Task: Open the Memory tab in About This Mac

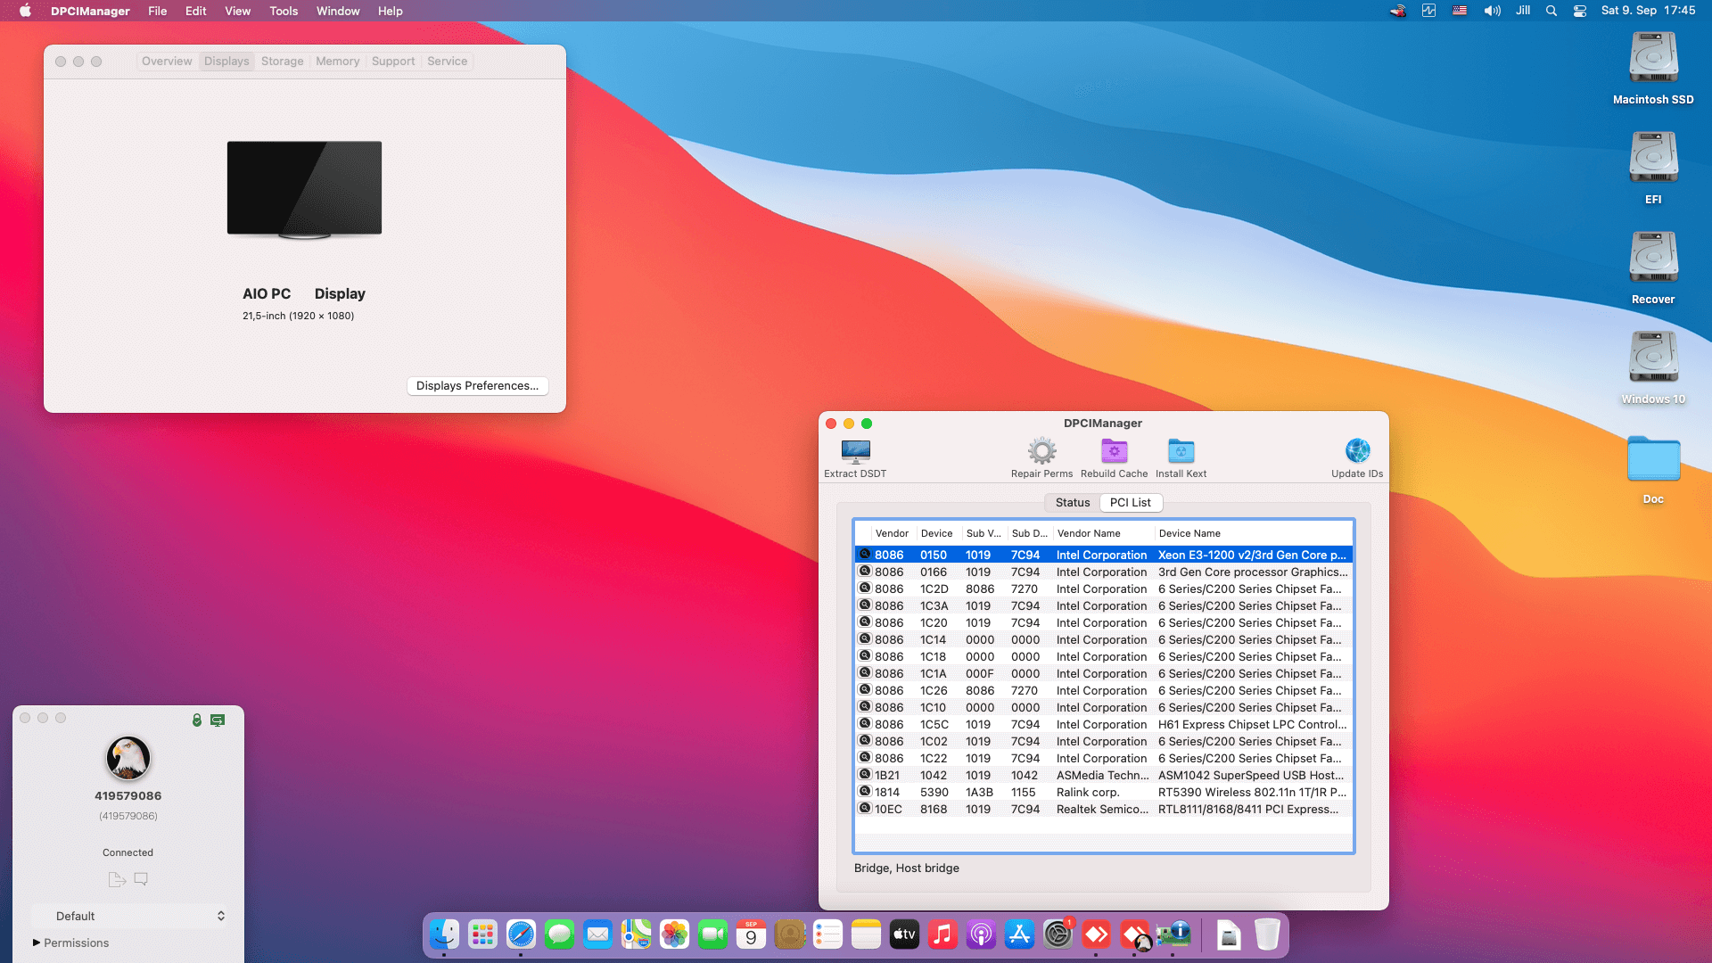Action: (x=337, y=62)
